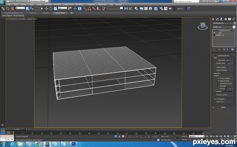This screenshot has height=147, width=237.
Task: Open the reference coordinate View dropdown
Action: coord(62,8)
